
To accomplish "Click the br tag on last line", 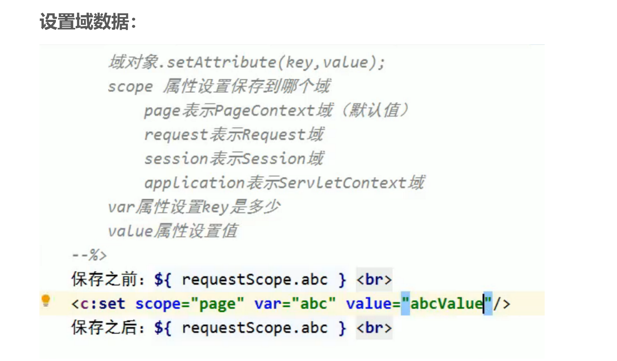I will pos(374,328).
